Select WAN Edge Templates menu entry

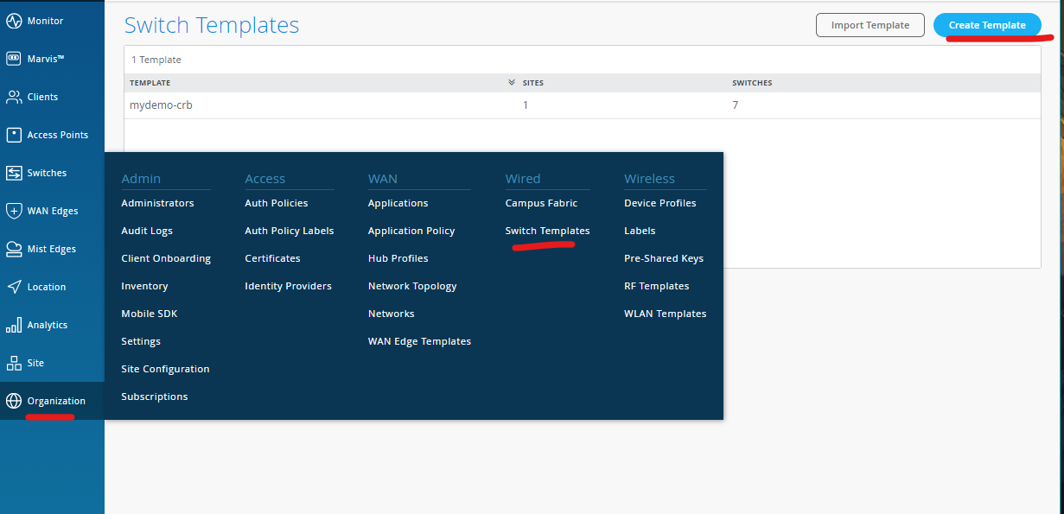coord(419,341)
